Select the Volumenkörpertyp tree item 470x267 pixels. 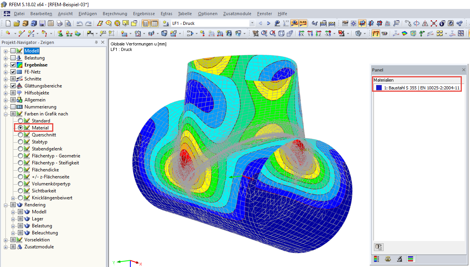(x=51, y=184)
